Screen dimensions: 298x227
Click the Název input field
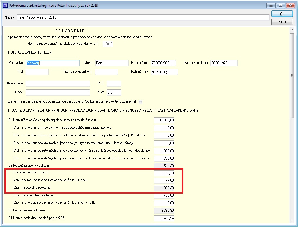click(x=143, y=17)
